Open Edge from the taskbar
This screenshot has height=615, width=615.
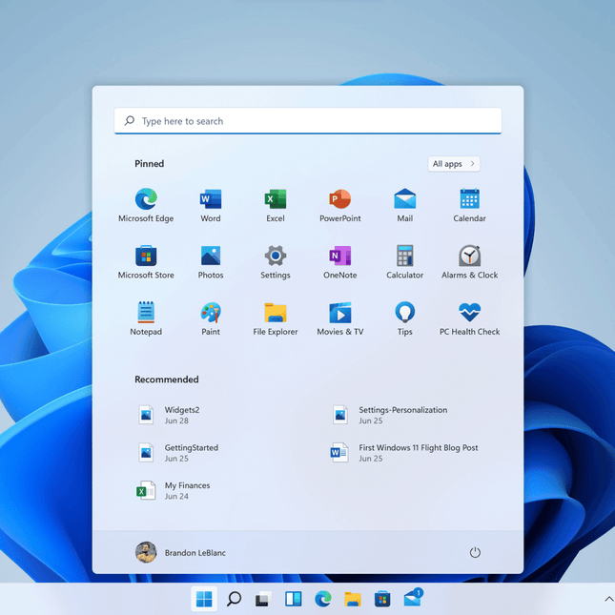pyautogui.click(x=323, y=599)
